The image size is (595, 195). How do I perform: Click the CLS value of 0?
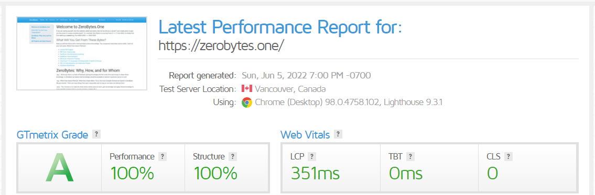(493, 174)
